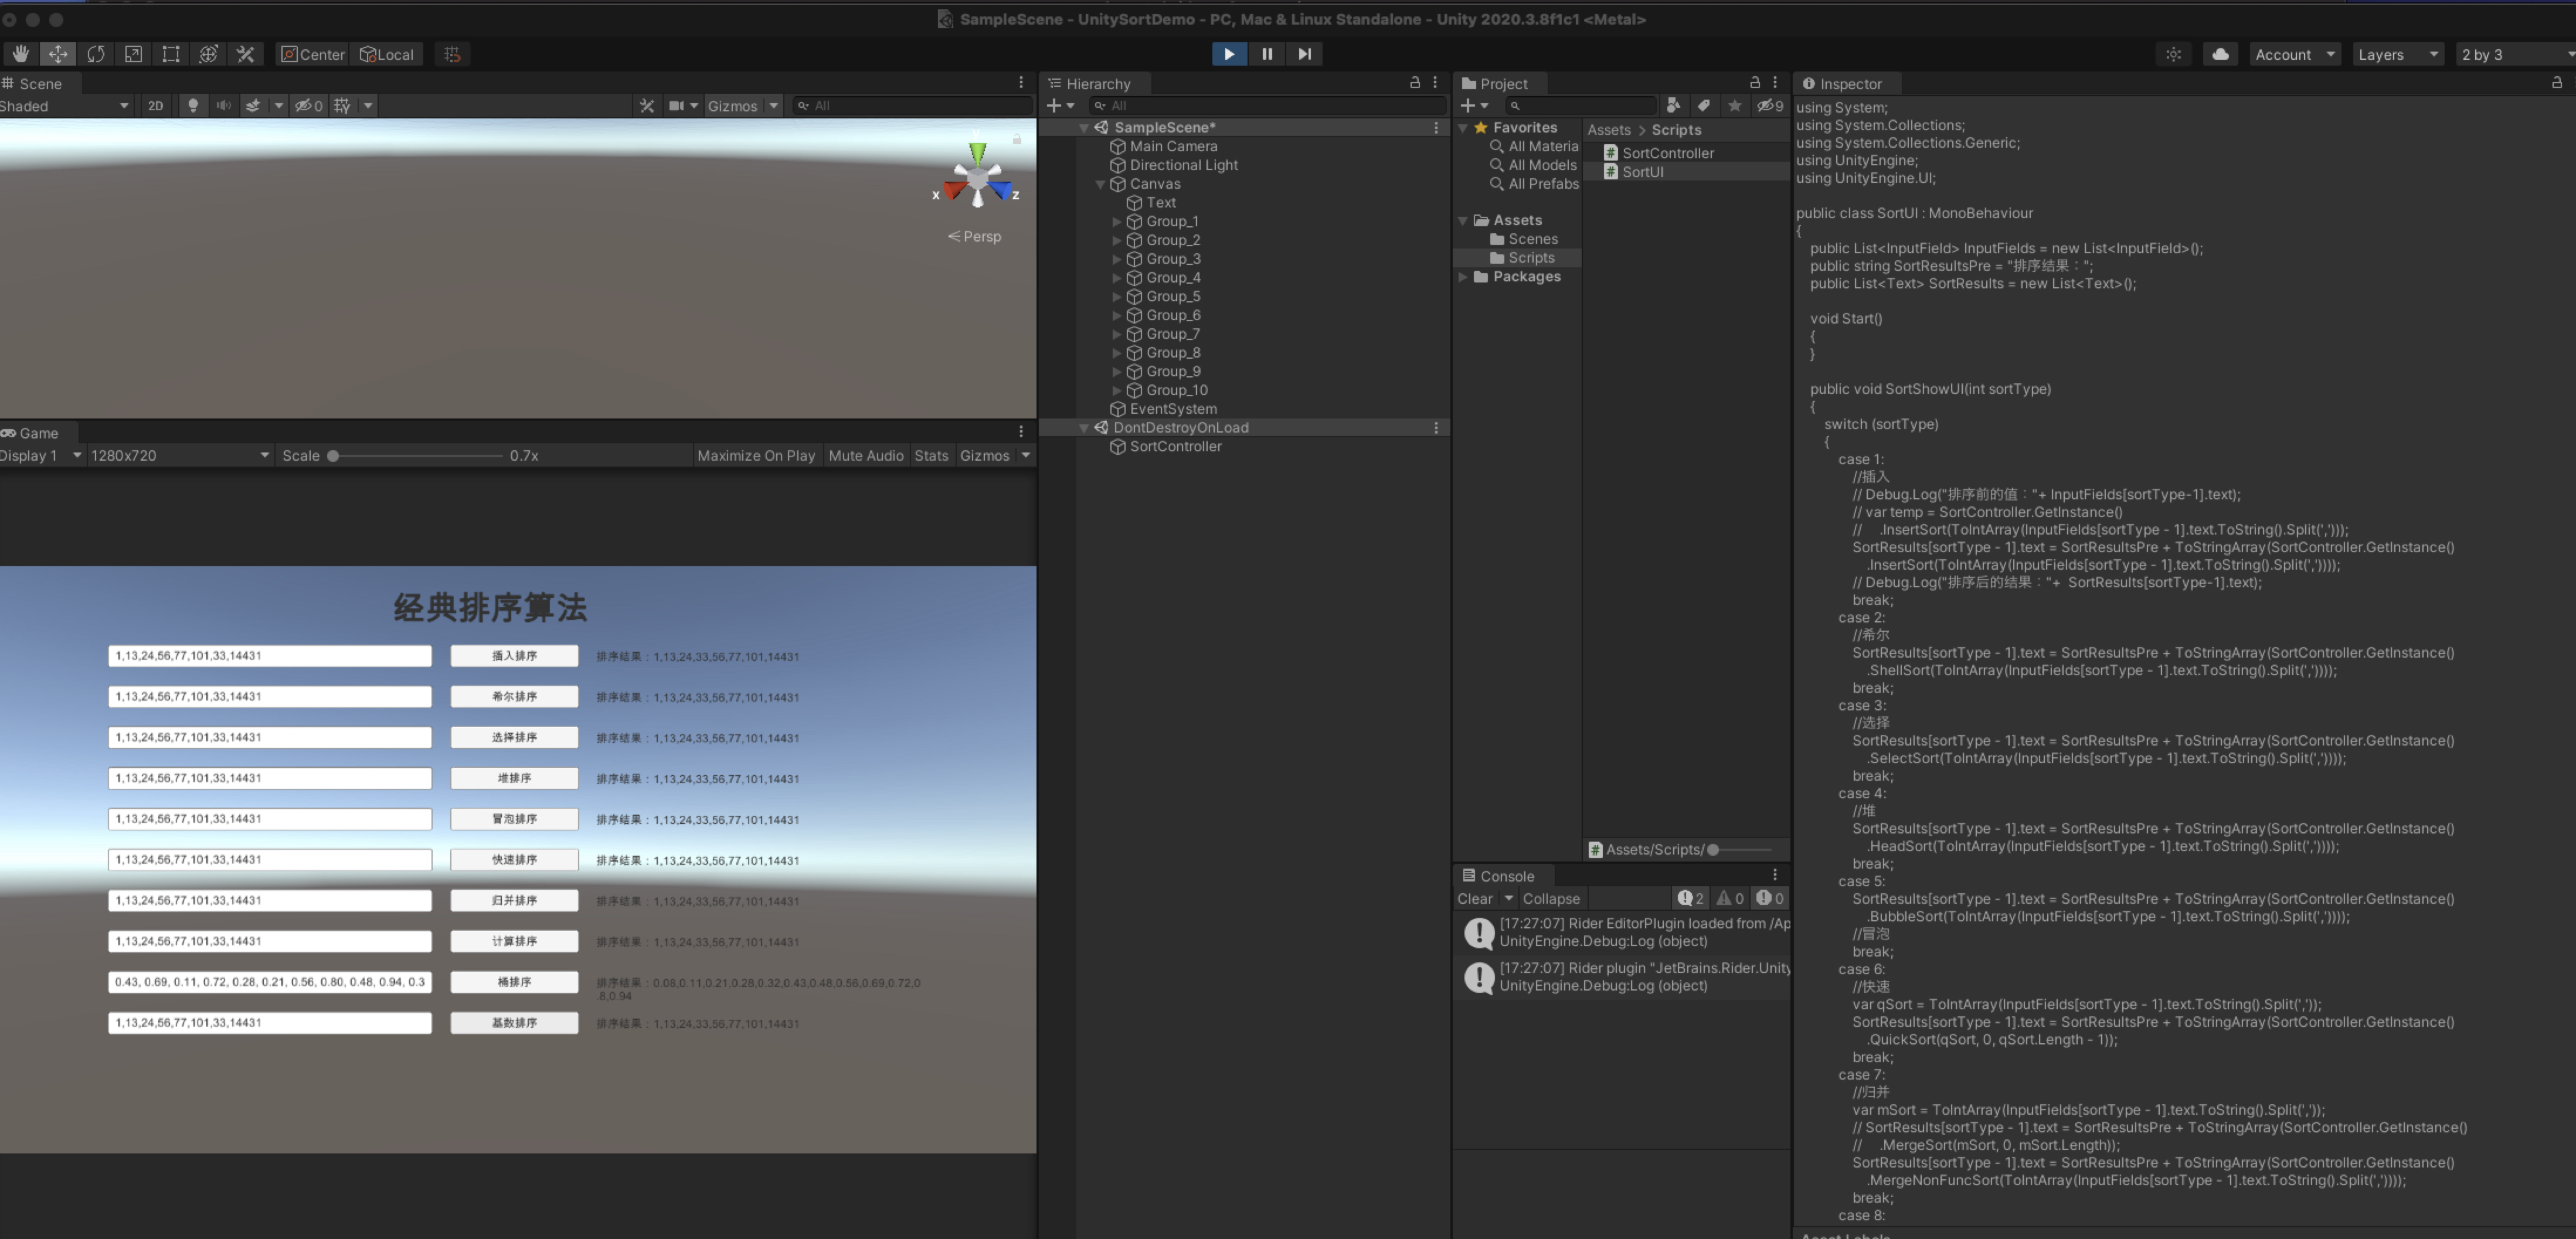Select the Hand tool in toolbar
The width and height of the screenshot is (2576, 1239).
point(20,54)
